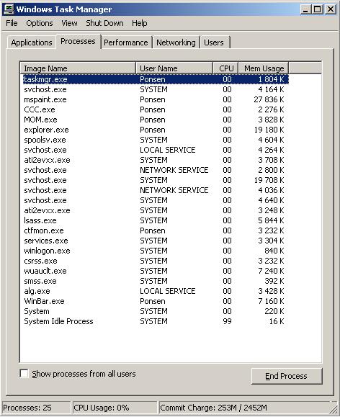Select the explorer.exe process
340x417 pixels.
pos(156,130)
